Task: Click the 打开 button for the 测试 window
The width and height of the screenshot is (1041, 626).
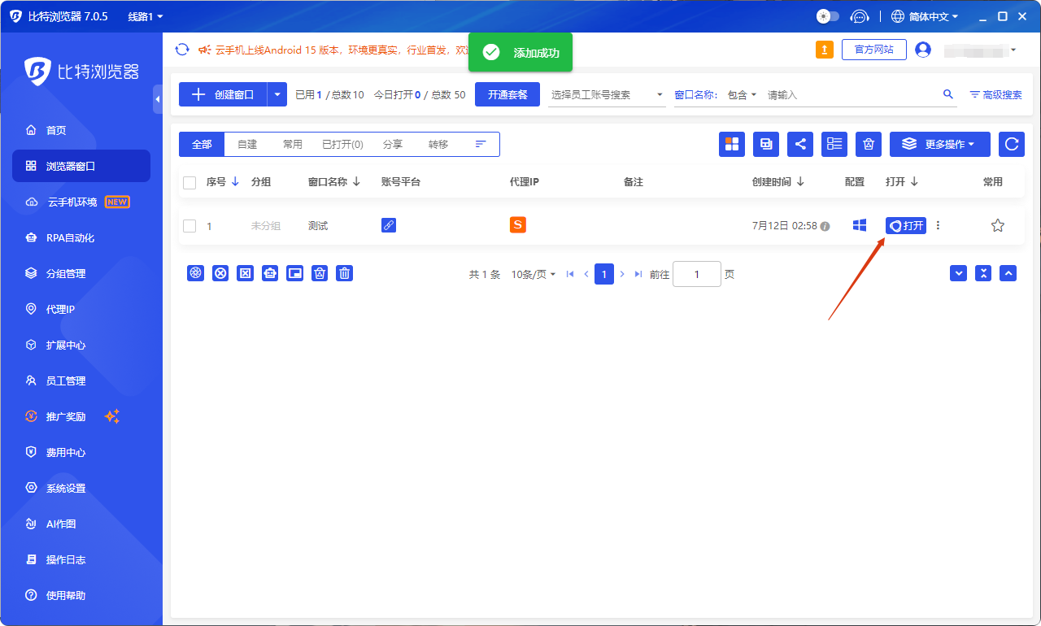Action: click(x=906, y=226)
